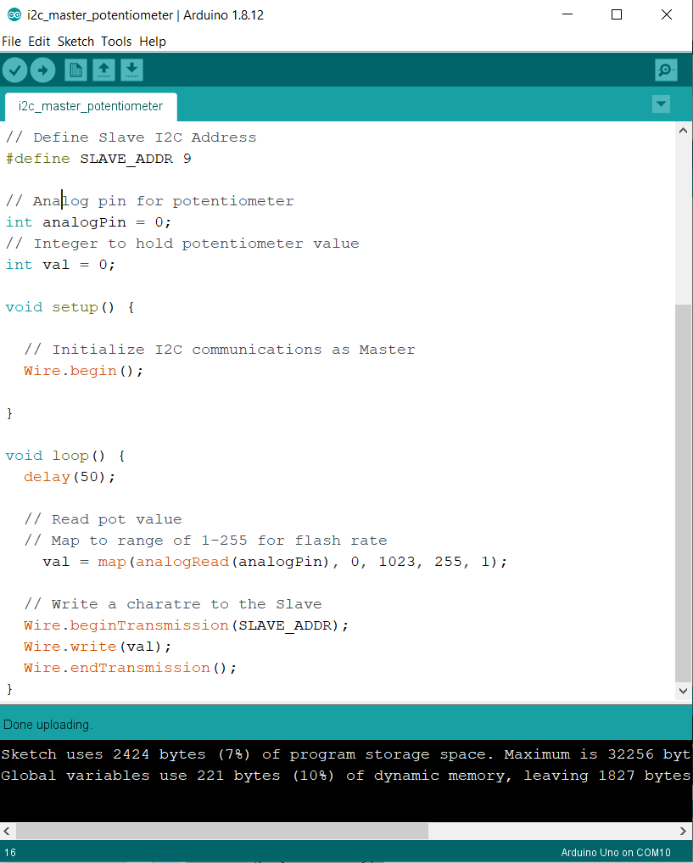Viewport: 693px width, 863px height.
Task: Click the '#define SLAVE_ADDR 9' line
Action: click(x=98, y=159)
